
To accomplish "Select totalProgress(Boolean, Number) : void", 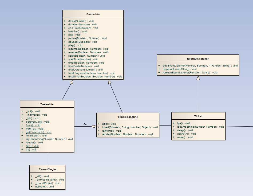I will [x=92, y=73].
